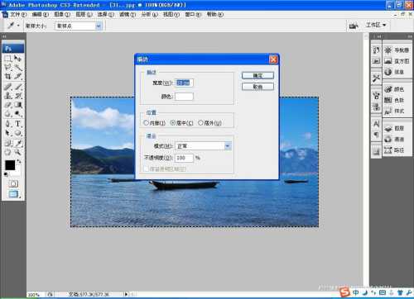
Task: Confirm the stroke dialog with 确定
Action: click(x=258, y=75)
